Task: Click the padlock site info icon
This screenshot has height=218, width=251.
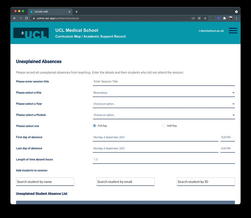Action: 34,18
